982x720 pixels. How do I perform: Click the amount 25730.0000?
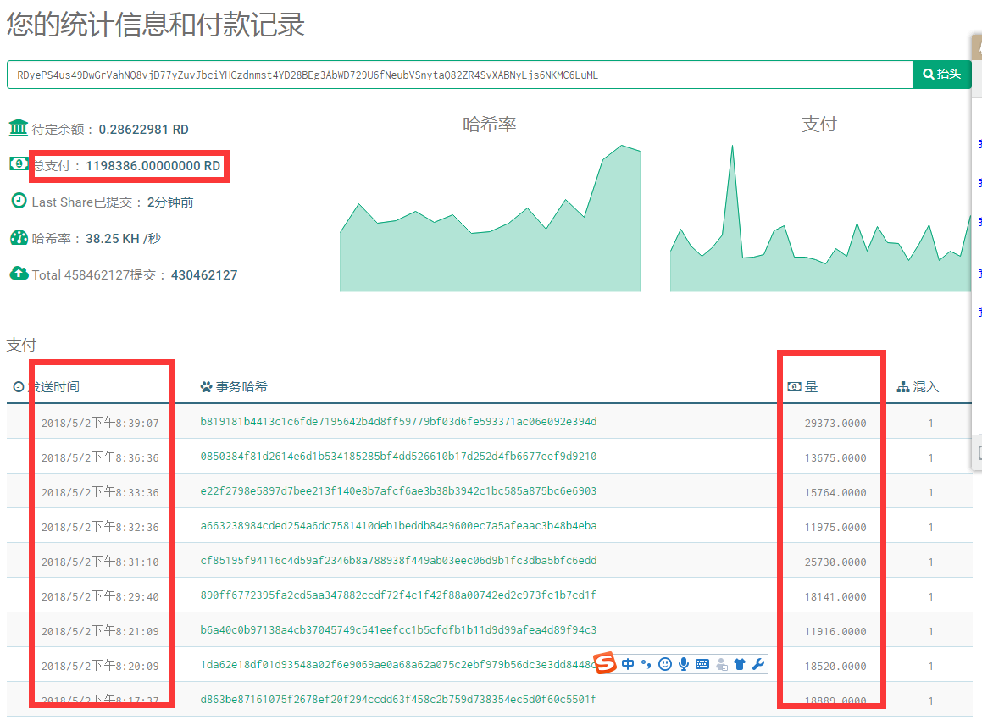[x=835, y=562]
